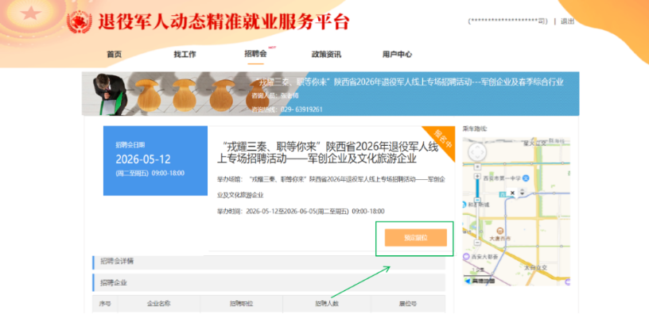Screen dimensions: 649x314
Task: Click the 预定展位 booth reservation button
Action: click(x=415, y=238)
